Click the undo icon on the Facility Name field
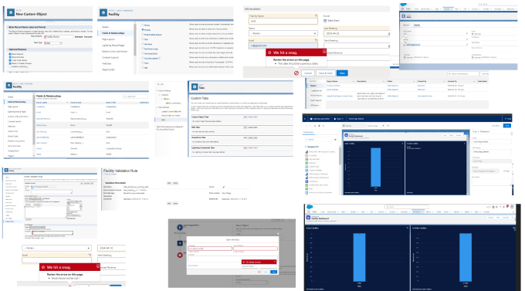This screenshot has height=291, width=525. pyautogui.click(x=316, y=15)
